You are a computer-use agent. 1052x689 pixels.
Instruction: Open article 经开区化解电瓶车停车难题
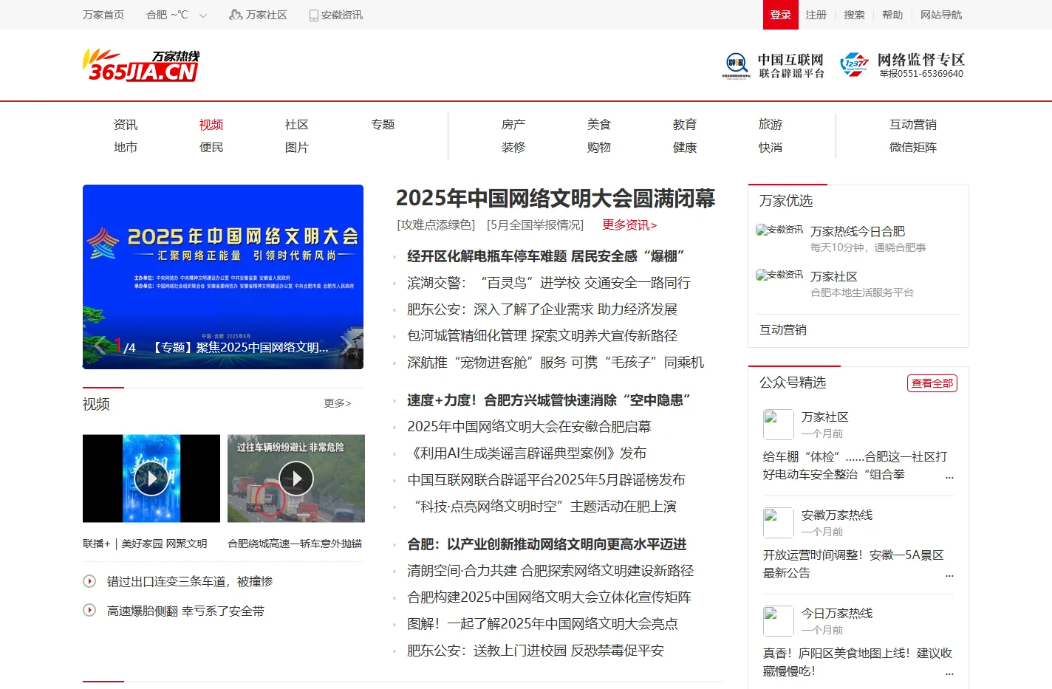pyautogui.click(x=545, y=256)
